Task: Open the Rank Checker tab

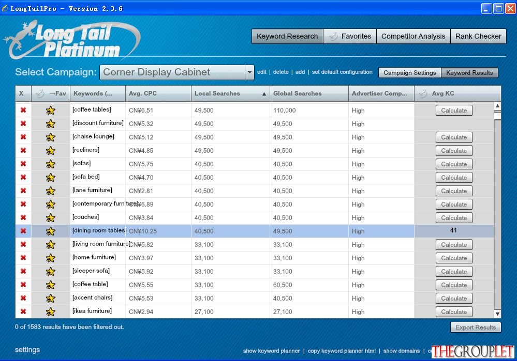Action: click(478, 36)
